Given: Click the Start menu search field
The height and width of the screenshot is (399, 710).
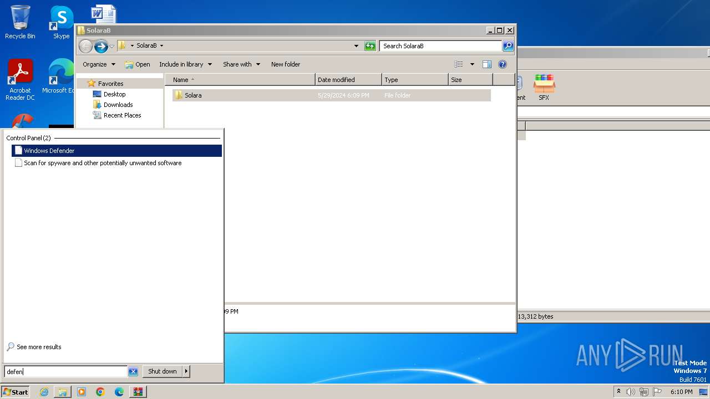Looking at the screenshot, I should click(x=66, y=372).
